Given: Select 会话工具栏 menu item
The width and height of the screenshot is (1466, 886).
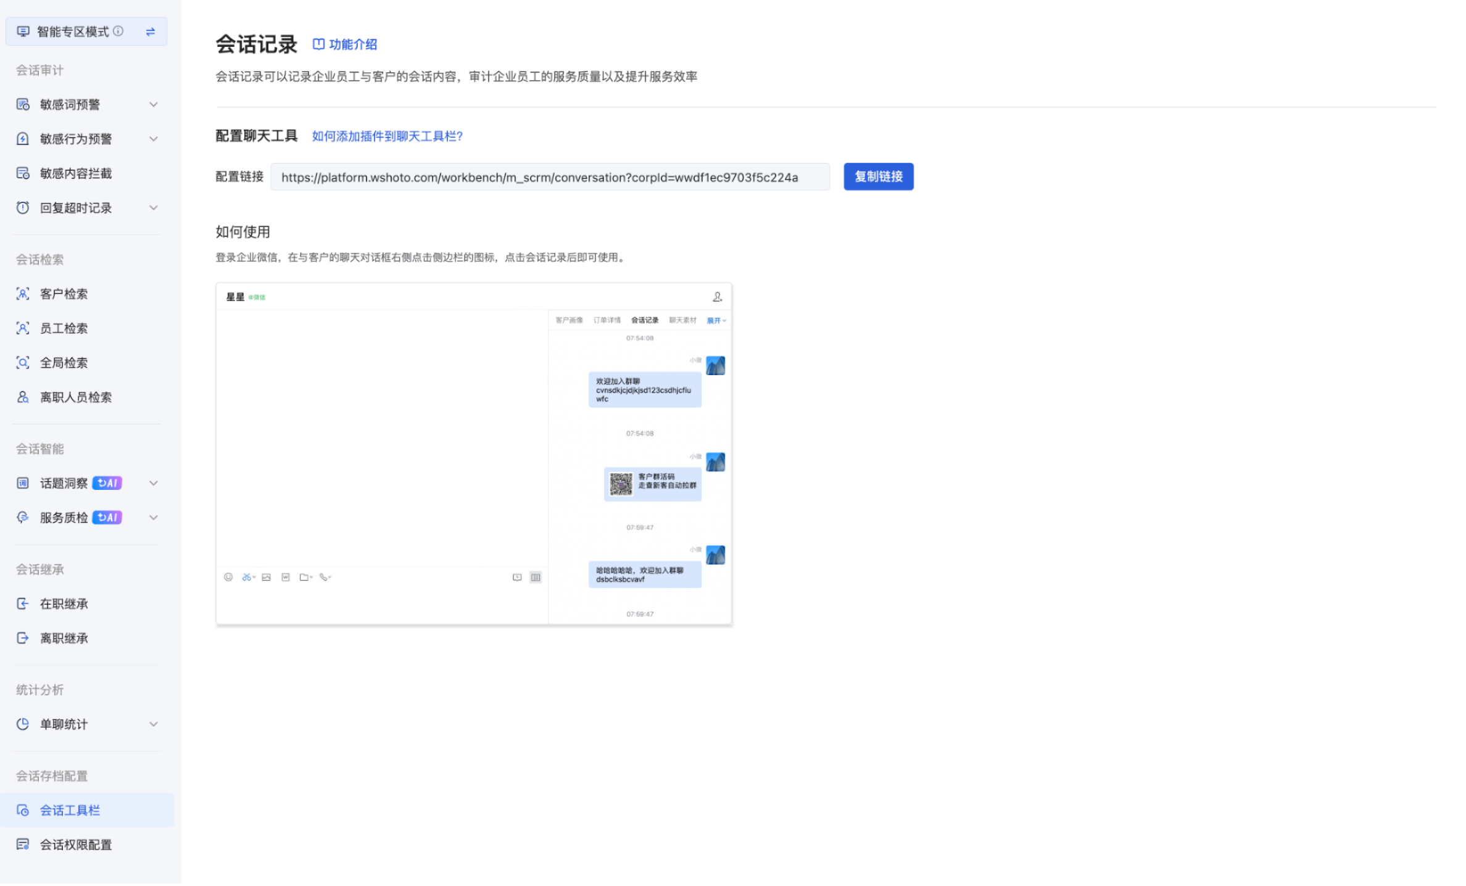Looking at the screenshot, I should point(87,811).
